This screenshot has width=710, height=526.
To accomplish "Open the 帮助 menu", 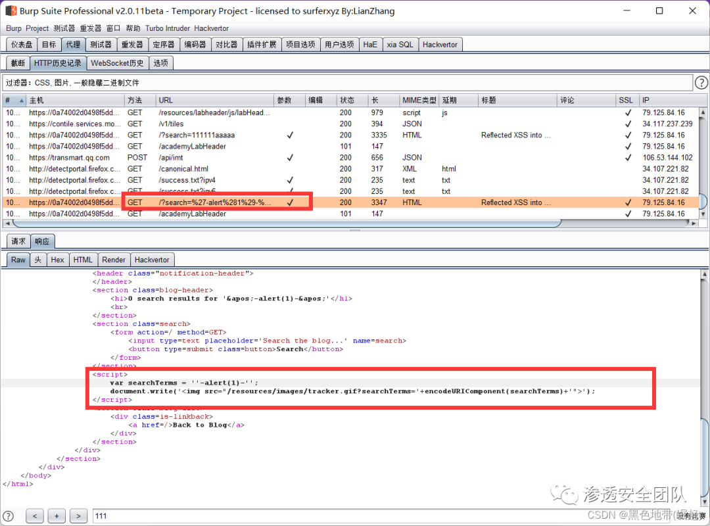I will point(133,28).
